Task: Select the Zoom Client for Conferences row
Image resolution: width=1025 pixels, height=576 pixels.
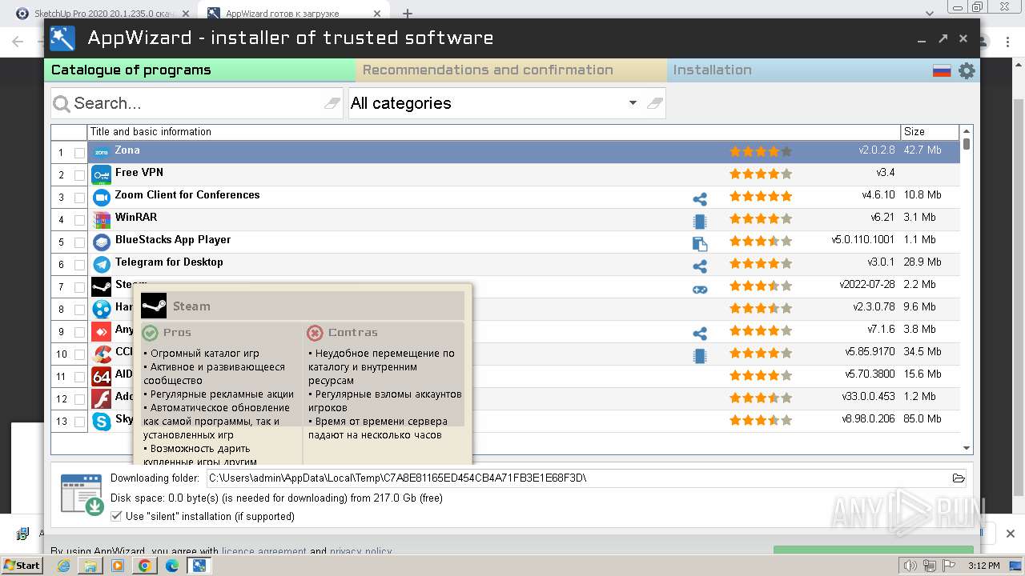Action: pyautogui.click(x=505, y=197)
